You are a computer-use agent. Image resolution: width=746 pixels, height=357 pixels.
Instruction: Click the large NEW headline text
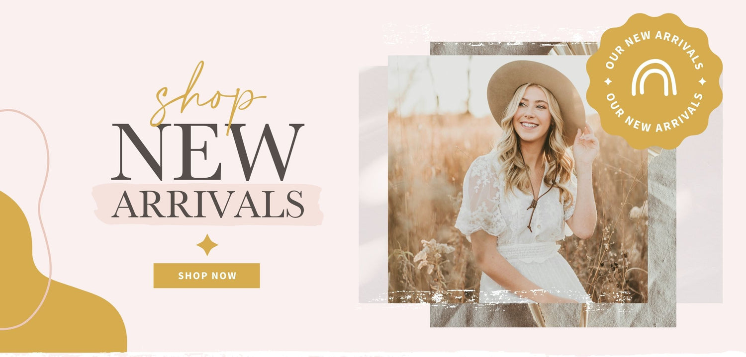pos(207,152)
